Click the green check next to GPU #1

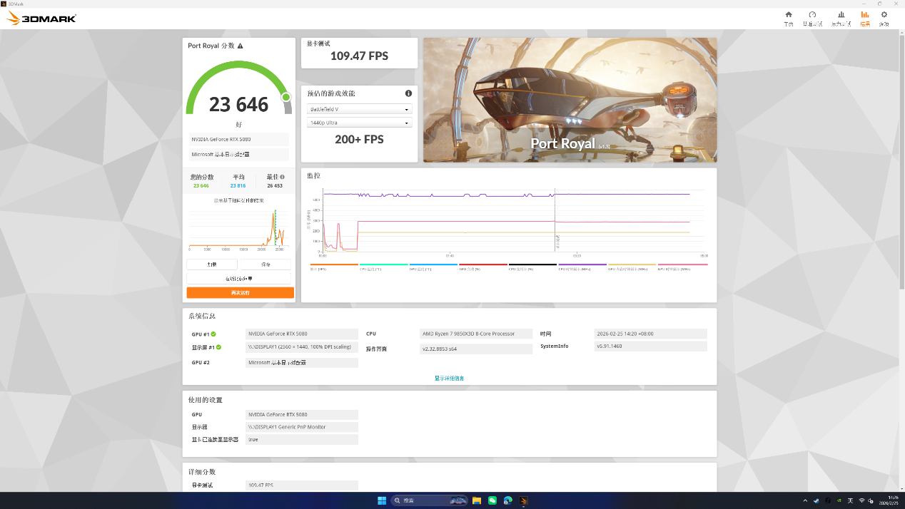[x=213, y=334]
